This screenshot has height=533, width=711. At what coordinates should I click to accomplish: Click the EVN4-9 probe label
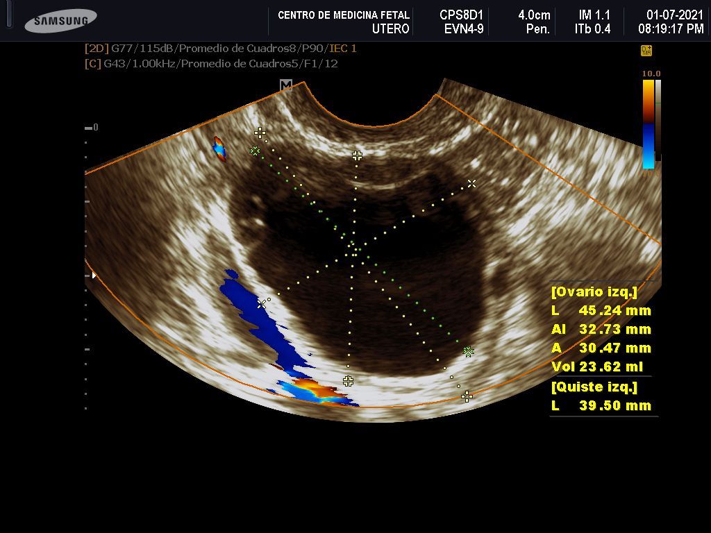click(464, 29)
